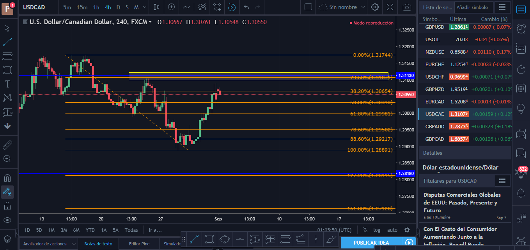Select the trend line tool in left toolbar
Screen dimensions: 530x250
(x=7, y=42)
